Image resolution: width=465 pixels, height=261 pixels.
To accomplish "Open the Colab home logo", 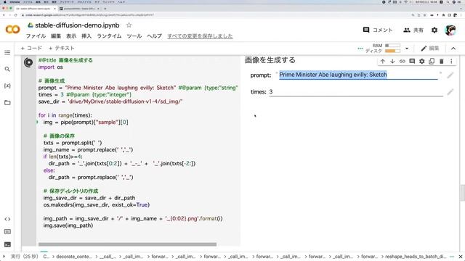I will pos(13,29).
